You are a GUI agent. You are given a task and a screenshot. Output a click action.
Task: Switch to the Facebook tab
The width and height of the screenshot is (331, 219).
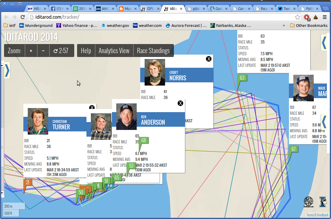[60, 9]
